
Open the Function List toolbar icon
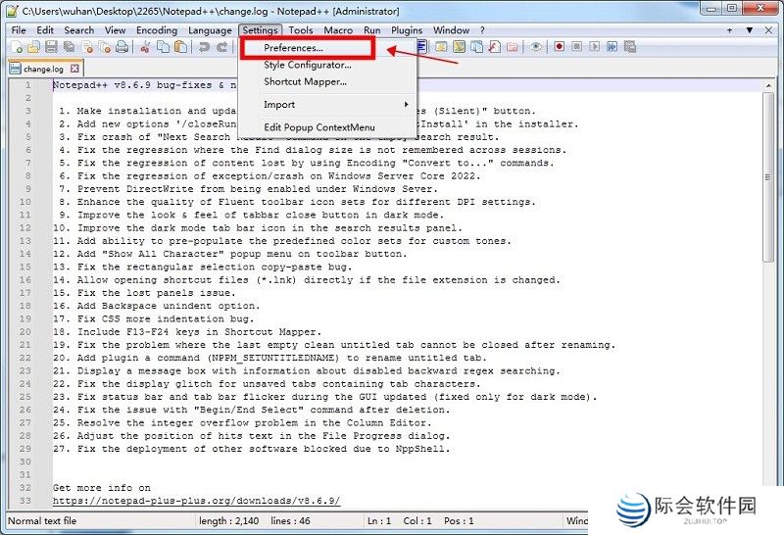[494, 47]
